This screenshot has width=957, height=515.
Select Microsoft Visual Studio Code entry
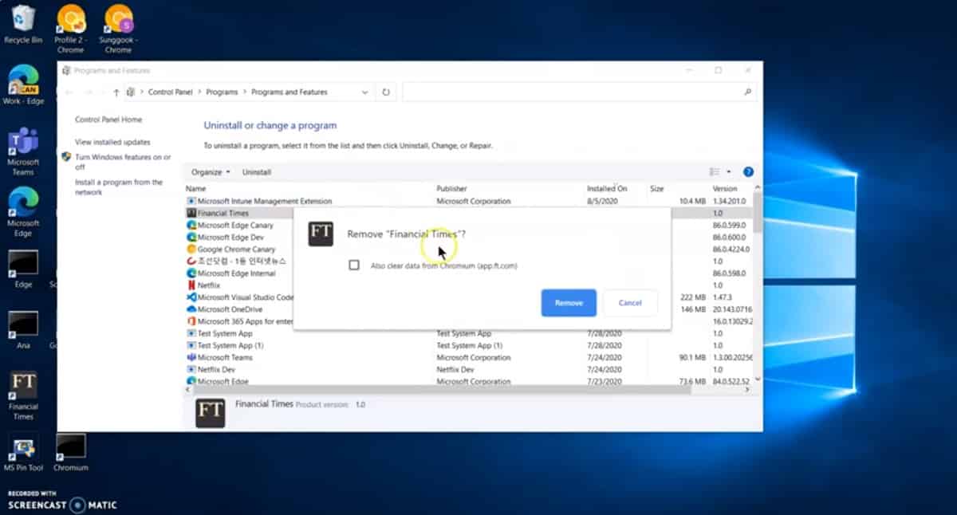(239, 297)
